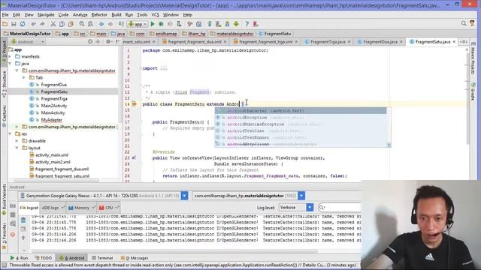Open the Run tool window

(19, 258)
